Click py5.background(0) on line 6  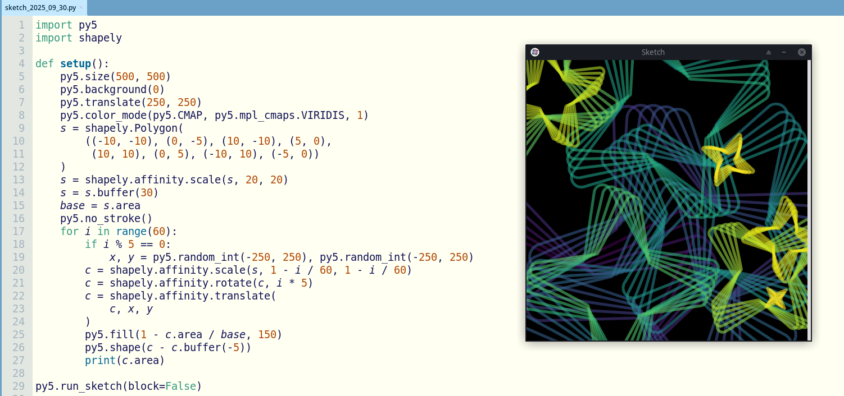coord(112,89)
